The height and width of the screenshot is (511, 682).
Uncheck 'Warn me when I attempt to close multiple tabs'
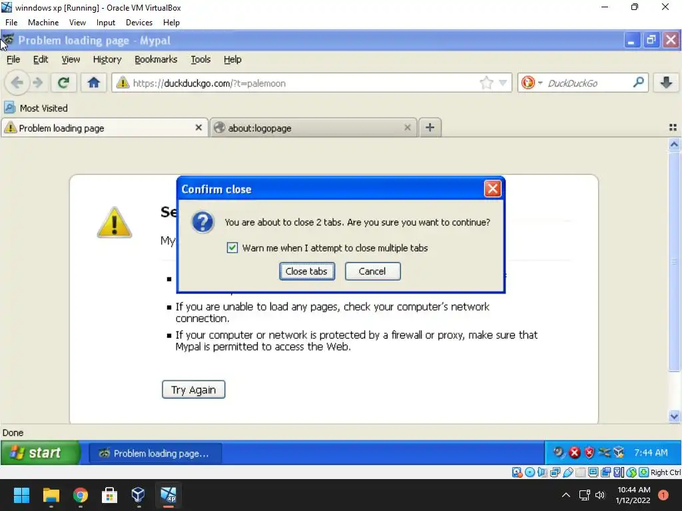pyautogui.click(x=232, y=248)
